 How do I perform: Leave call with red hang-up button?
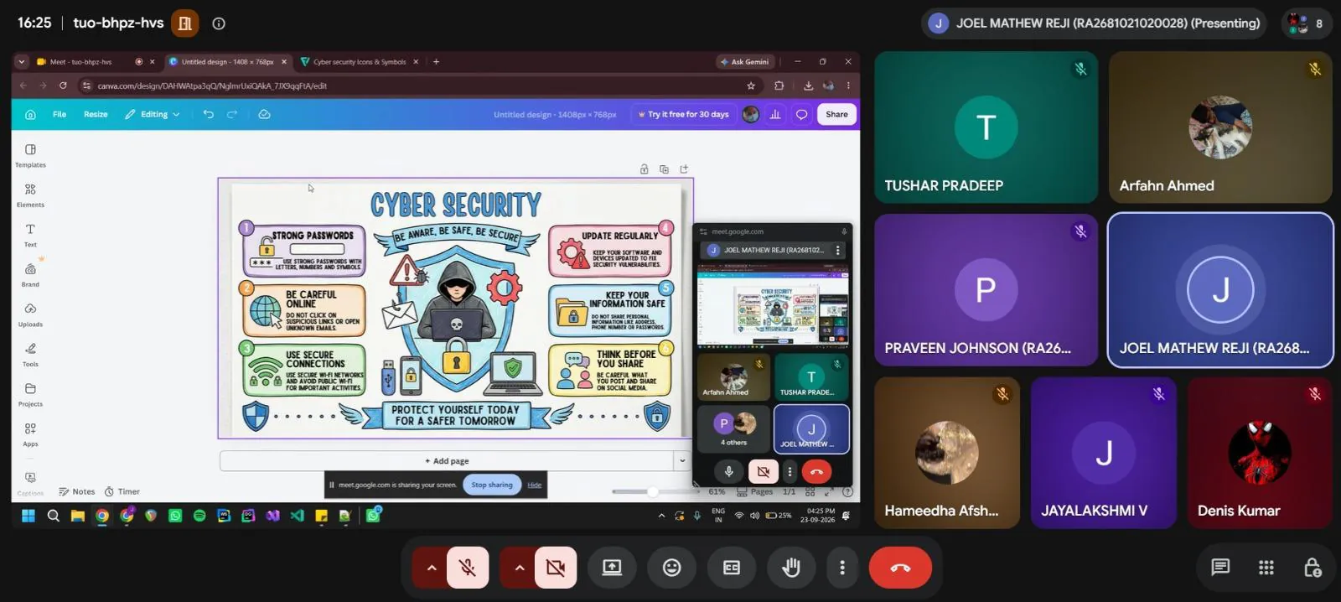900,568
